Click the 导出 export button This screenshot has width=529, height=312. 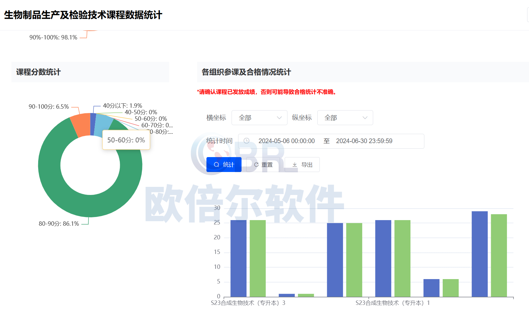point(302,165)
